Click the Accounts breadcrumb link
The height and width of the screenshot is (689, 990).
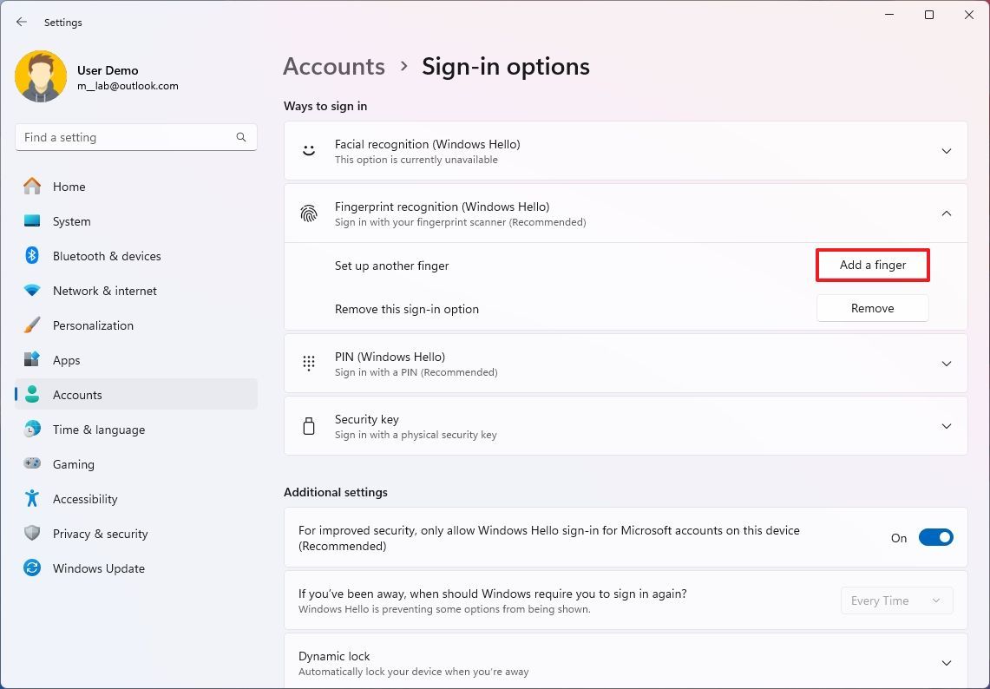[333, 66]
